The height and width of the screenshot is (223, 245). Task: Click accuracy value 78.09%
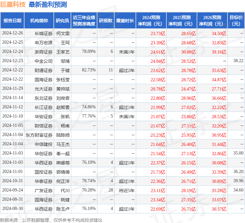point(89,52)
